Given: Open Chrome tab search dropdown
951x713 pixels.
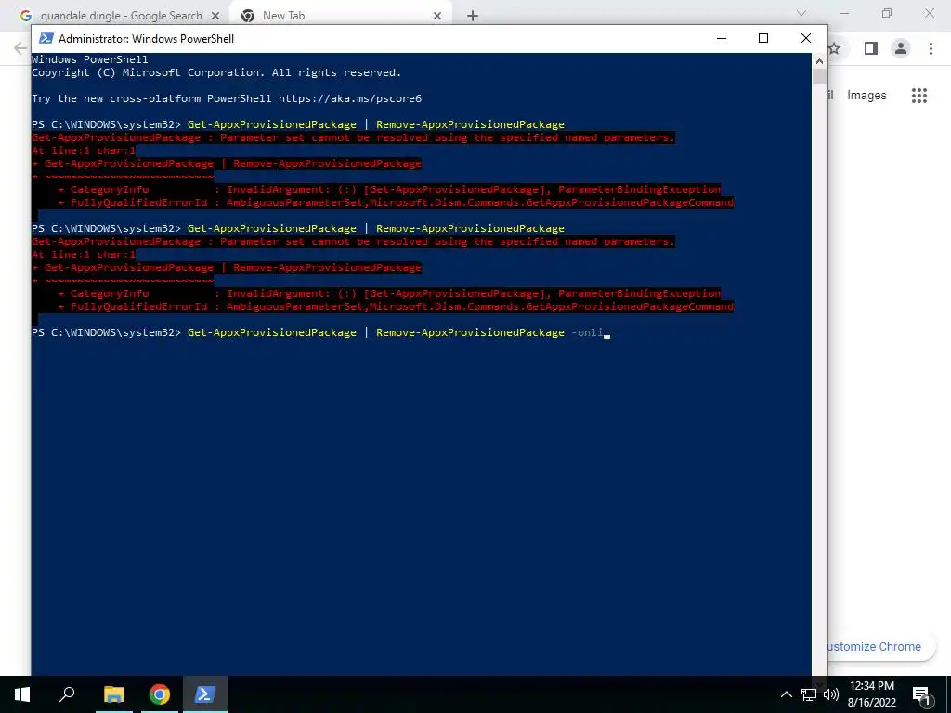Looking at the screenshot, I should click(x=801, y=13).
